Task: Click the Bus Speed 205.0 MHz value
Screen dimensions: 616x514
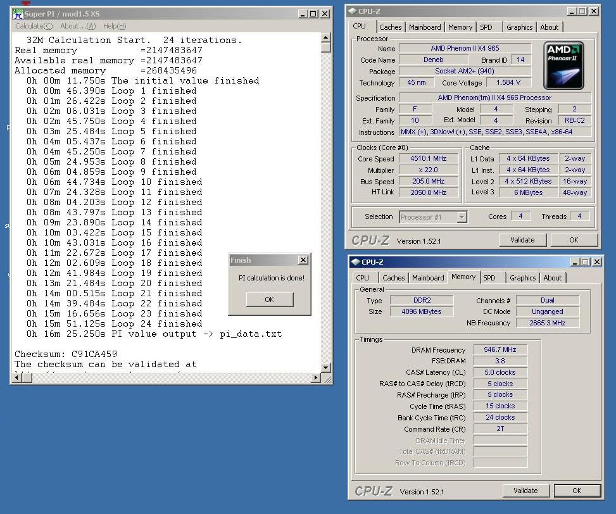Action: tap(429, 181)
